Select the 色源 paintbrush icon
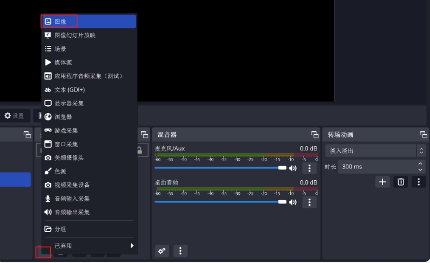430x263 pixels. [48, 172]
